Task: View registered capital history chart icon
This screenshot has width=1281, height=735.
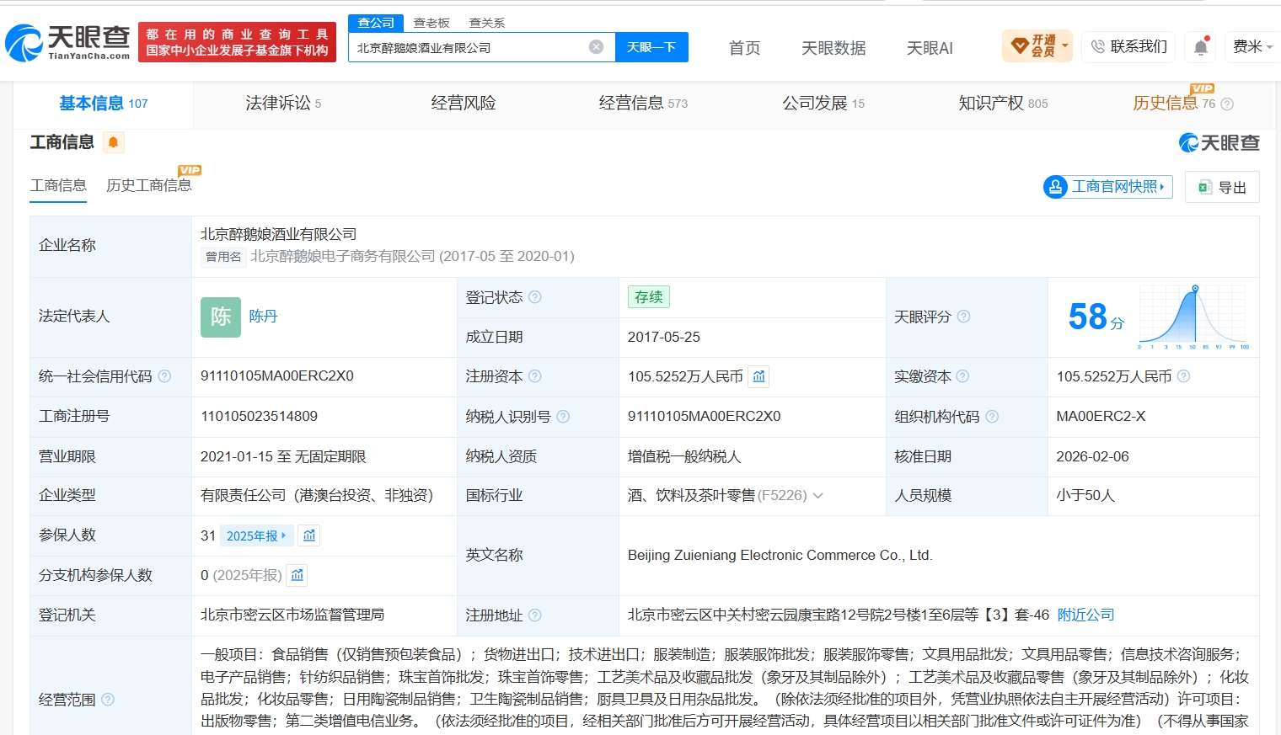Action: tap(758, 376)
